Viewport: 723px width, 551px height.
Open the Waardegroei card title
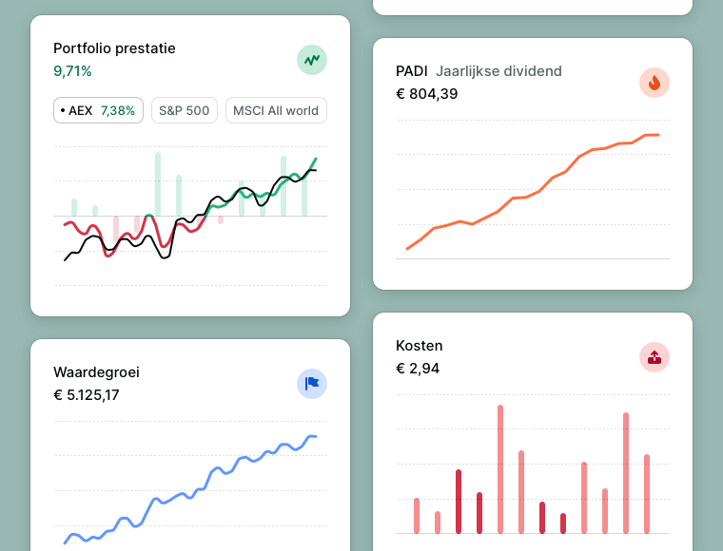(x=96, y=372)
